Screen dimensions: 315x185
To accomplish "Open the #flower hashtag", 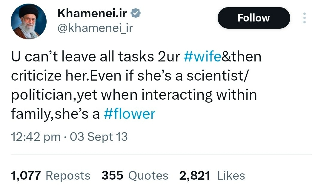I will (x=129, y=114).
